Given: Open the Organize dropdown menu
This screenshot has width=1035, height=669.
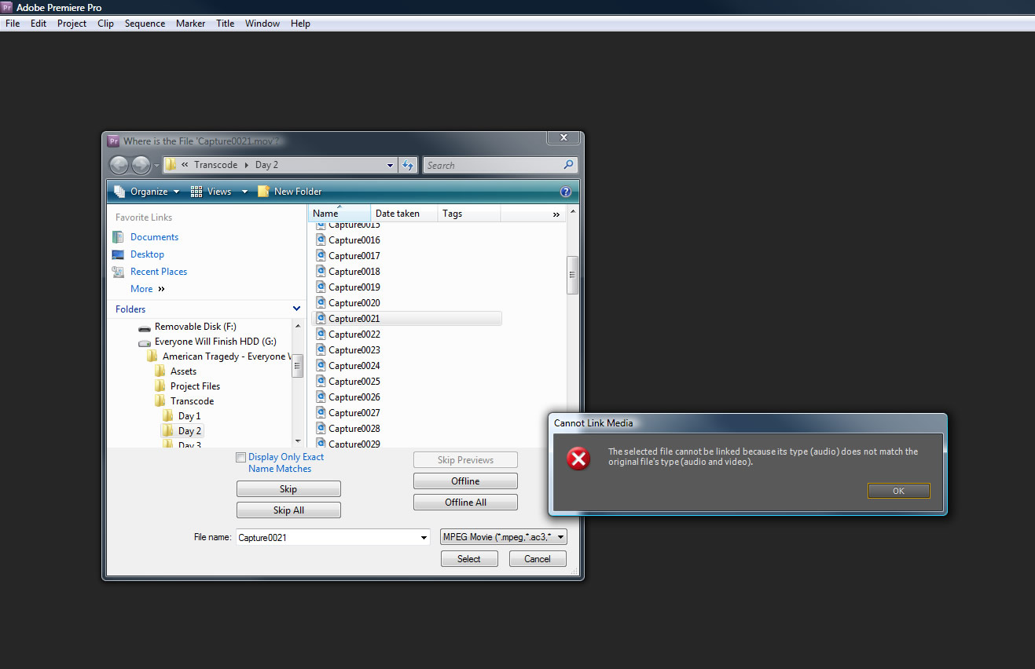Looking at the screenshot, I should [x=147, y=192].
